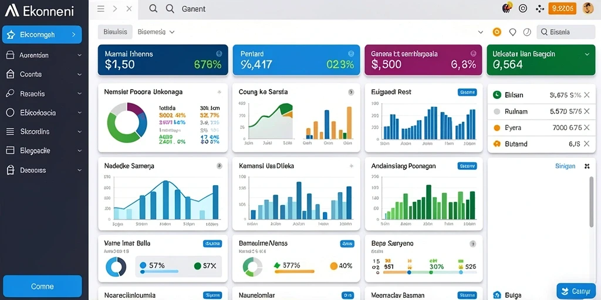
Task: Click the first magnifier search icon
Action: [x=153, y=8]
